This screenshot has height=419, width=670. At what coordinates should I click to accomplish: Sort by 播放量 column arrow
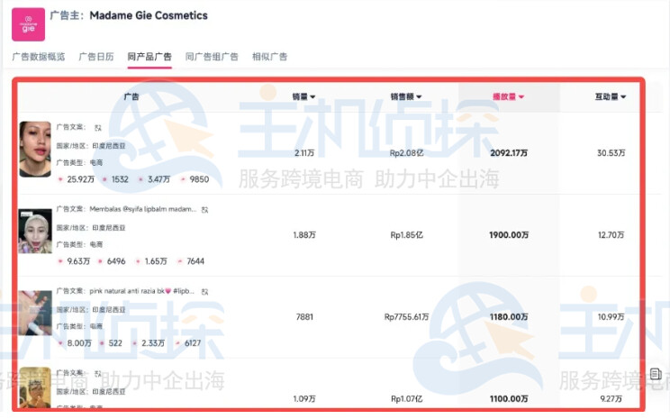[x=521, y=97]
